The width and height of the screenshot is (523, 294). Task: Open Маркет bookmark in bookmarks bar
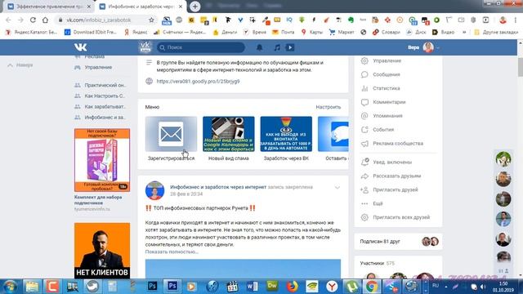coord(342,32)
